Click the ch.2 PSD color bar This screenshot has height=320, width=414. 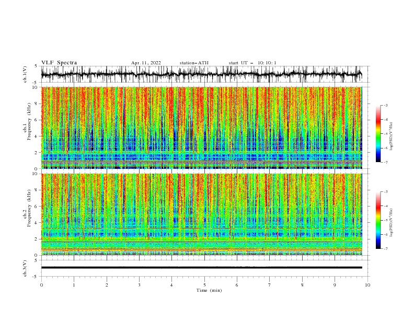pyautogui.click(x=378, y=220)
